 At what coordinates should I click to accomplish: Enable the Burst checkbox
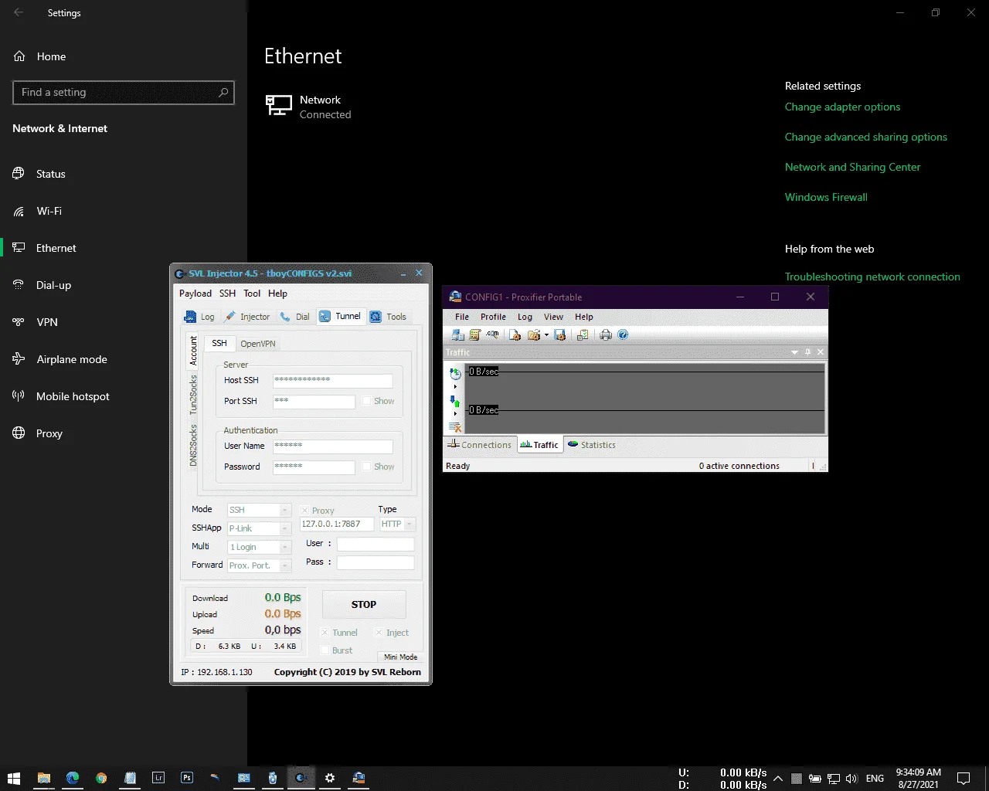point(325,650)
